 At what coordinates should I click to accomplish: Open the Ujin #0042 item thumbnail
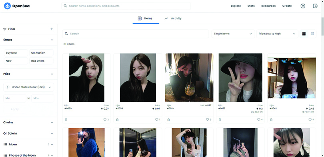pyautogui.click(x=292, y=78)
